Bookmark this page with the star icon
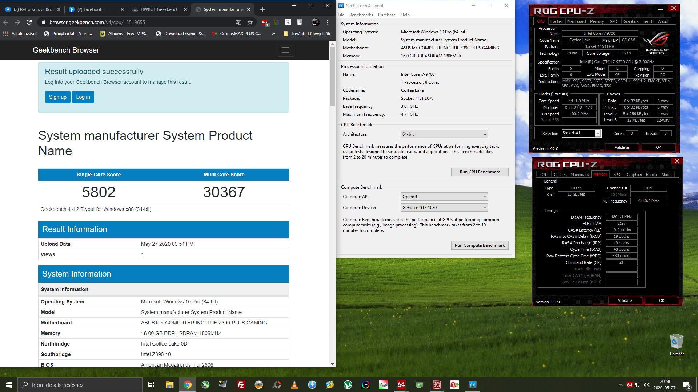Image resolution: width=698 pixels, height=392 pixels. coord(250,22)
